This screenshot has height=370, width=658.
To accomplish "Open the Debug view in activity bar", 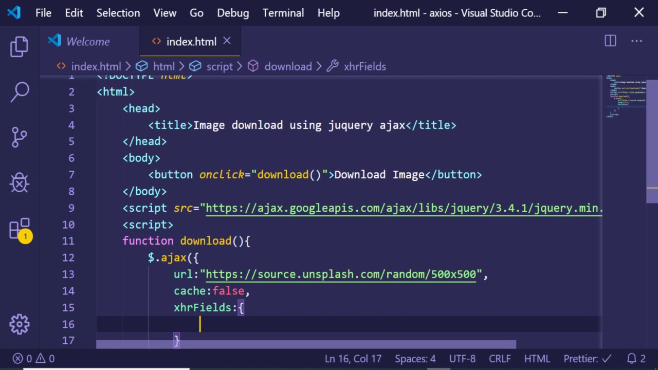I will point(20,182).
